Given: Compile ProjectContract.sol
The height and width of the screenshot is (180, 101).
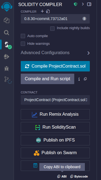Looking at the screenshot, I should (x=55, y=66).
